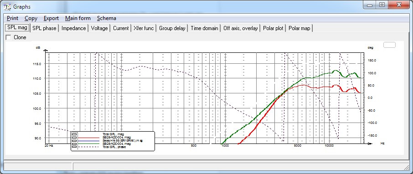
Task: Click the red line in the legend
Action: click(x=88, y=138)
